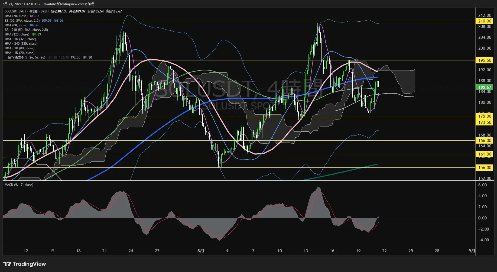Viewport: 497px width, 272px height.
Task: Click the 152.00 value on price axis
Action: 485,178
